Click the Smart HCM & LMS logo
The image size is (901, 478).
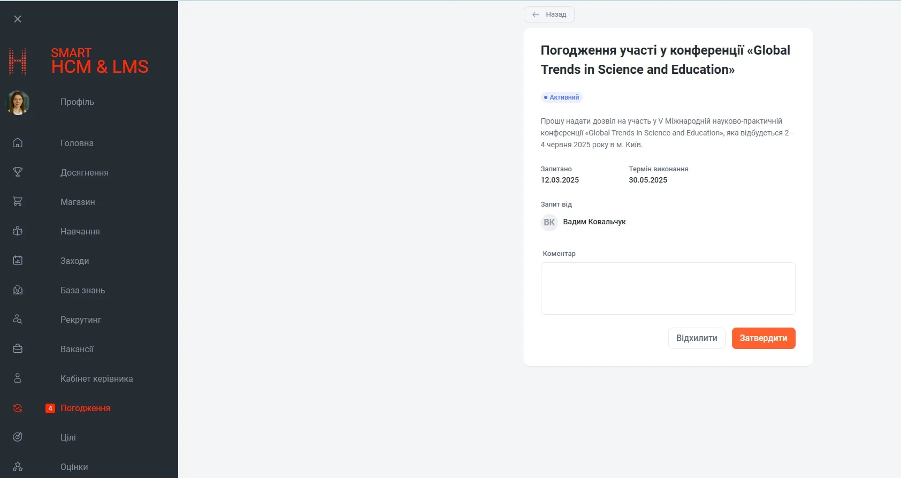79,62
